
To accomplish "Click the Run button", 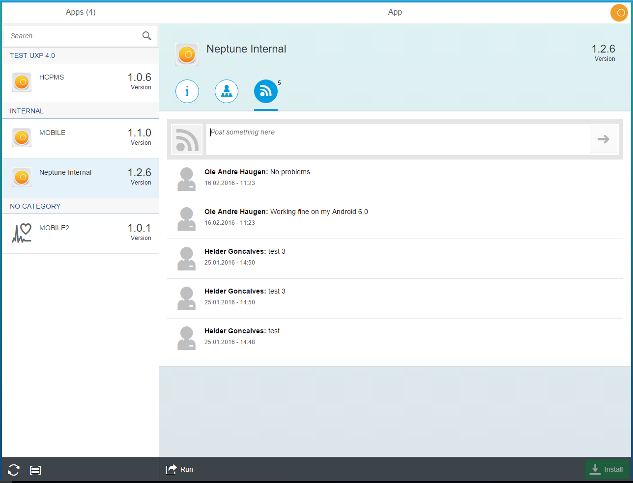I will pyautogui.click(x=179, y=469).
